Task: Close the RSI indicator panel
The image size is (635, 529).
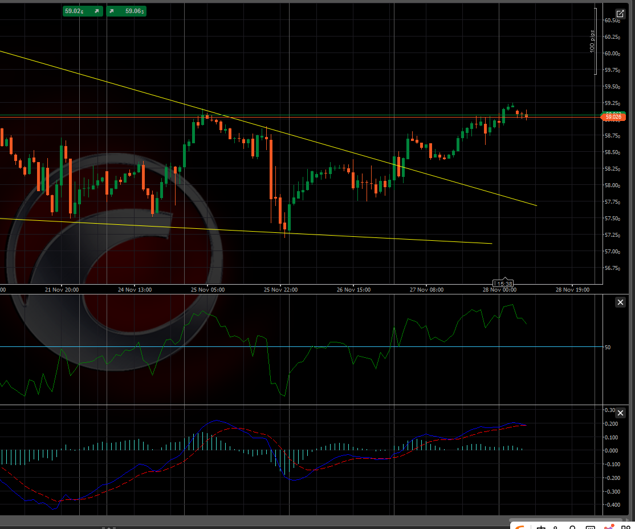Action: pyautogui.click(x=620, y=302)
